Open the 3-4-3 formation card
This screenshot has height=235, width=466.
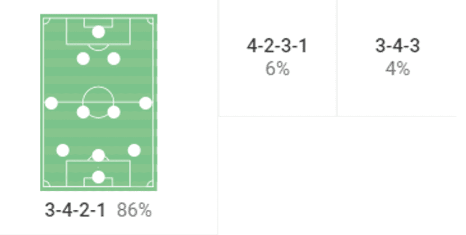(x=397, y=58)
